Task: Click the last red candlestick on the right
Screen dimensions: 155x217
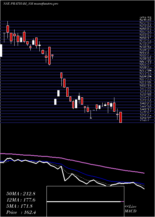Action: 121,117
